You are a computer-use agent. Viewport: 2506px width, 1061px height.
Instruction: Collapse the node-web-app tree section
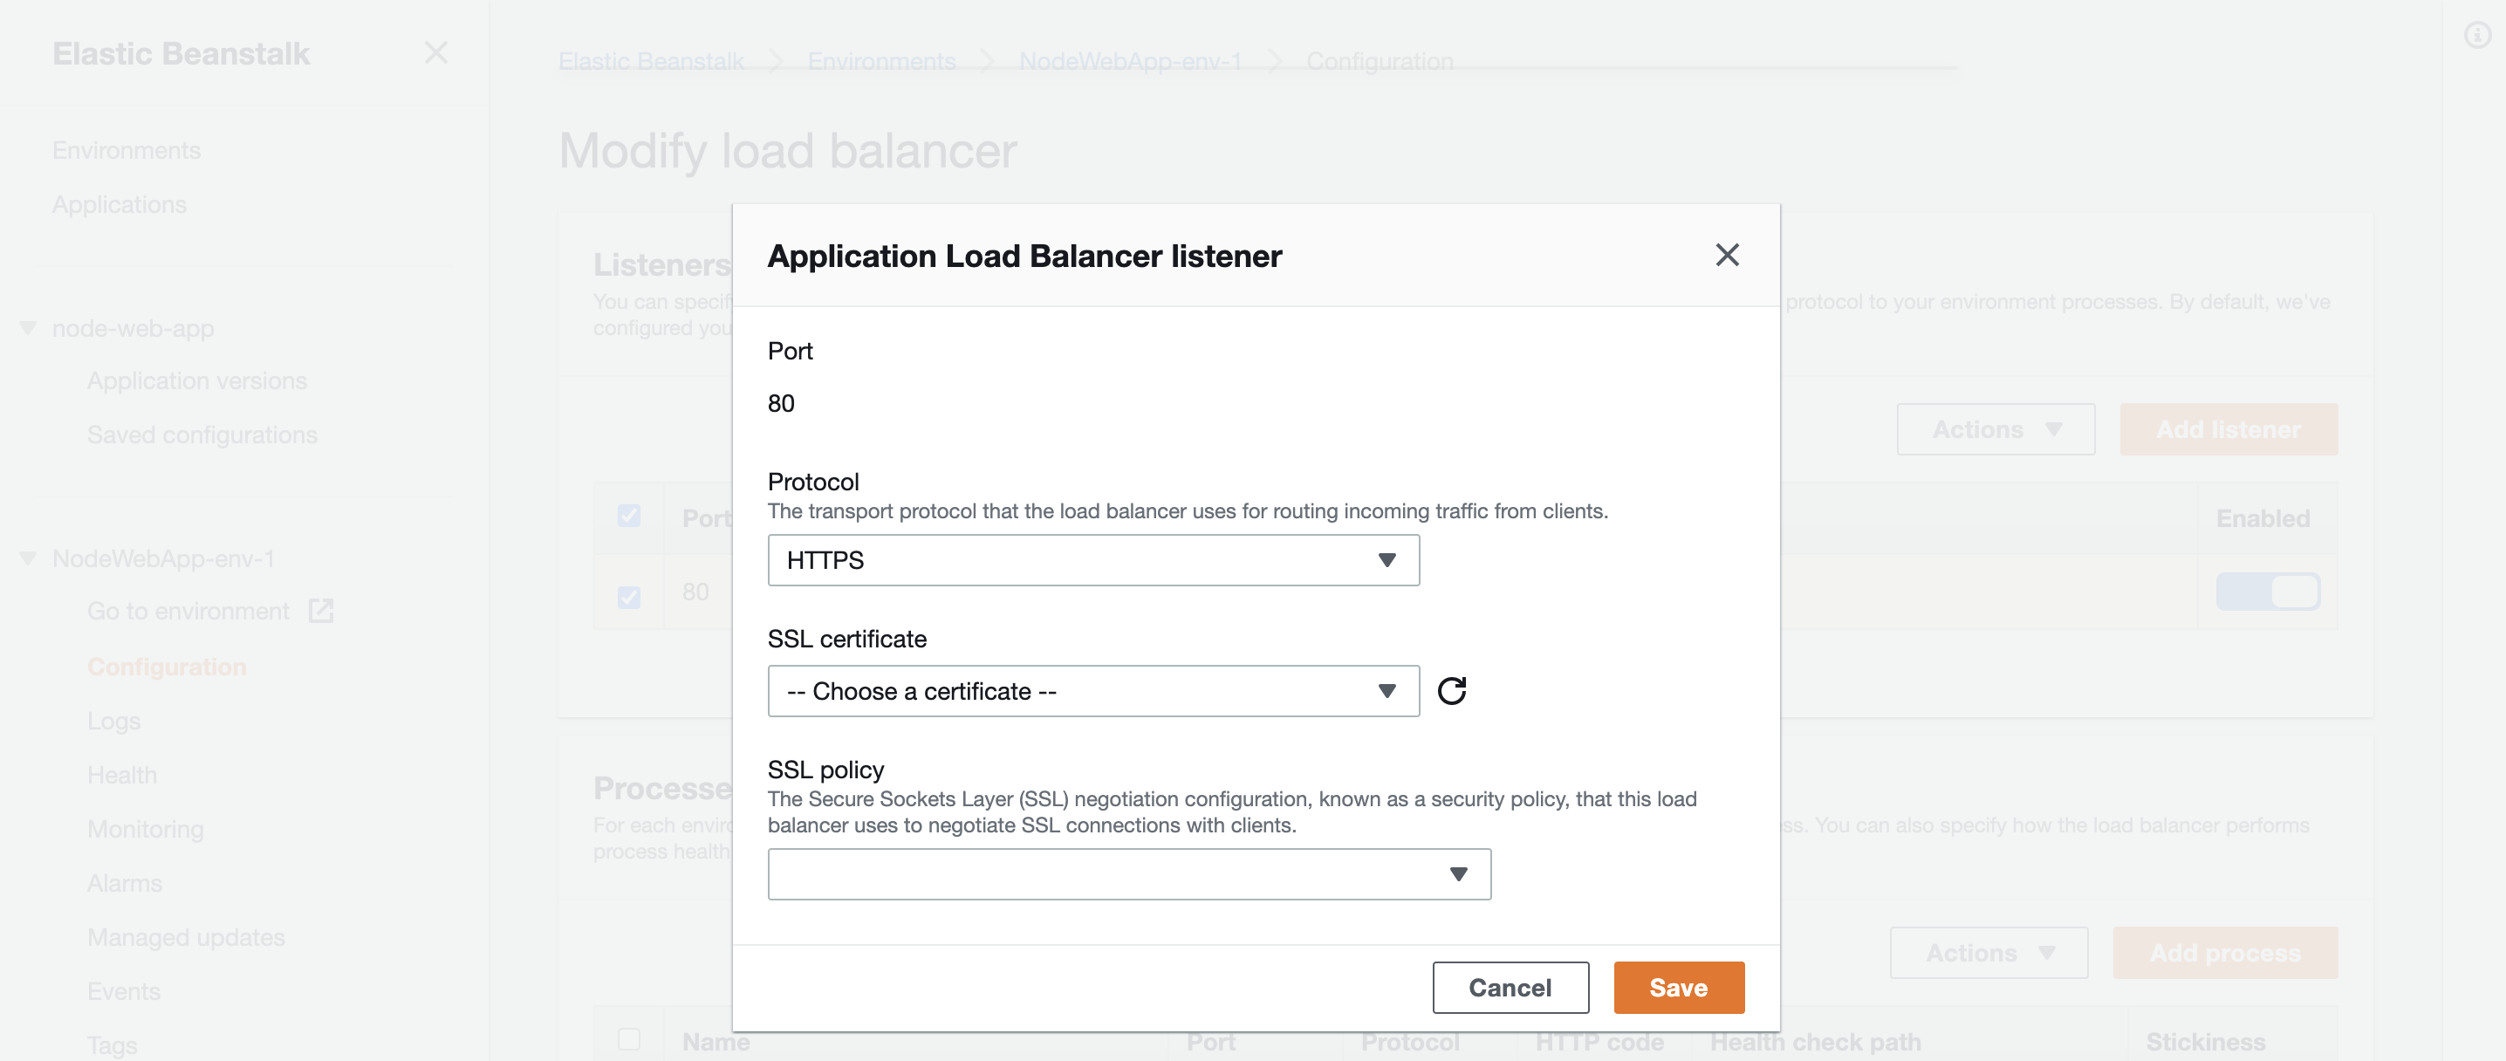tap(28, 329)
